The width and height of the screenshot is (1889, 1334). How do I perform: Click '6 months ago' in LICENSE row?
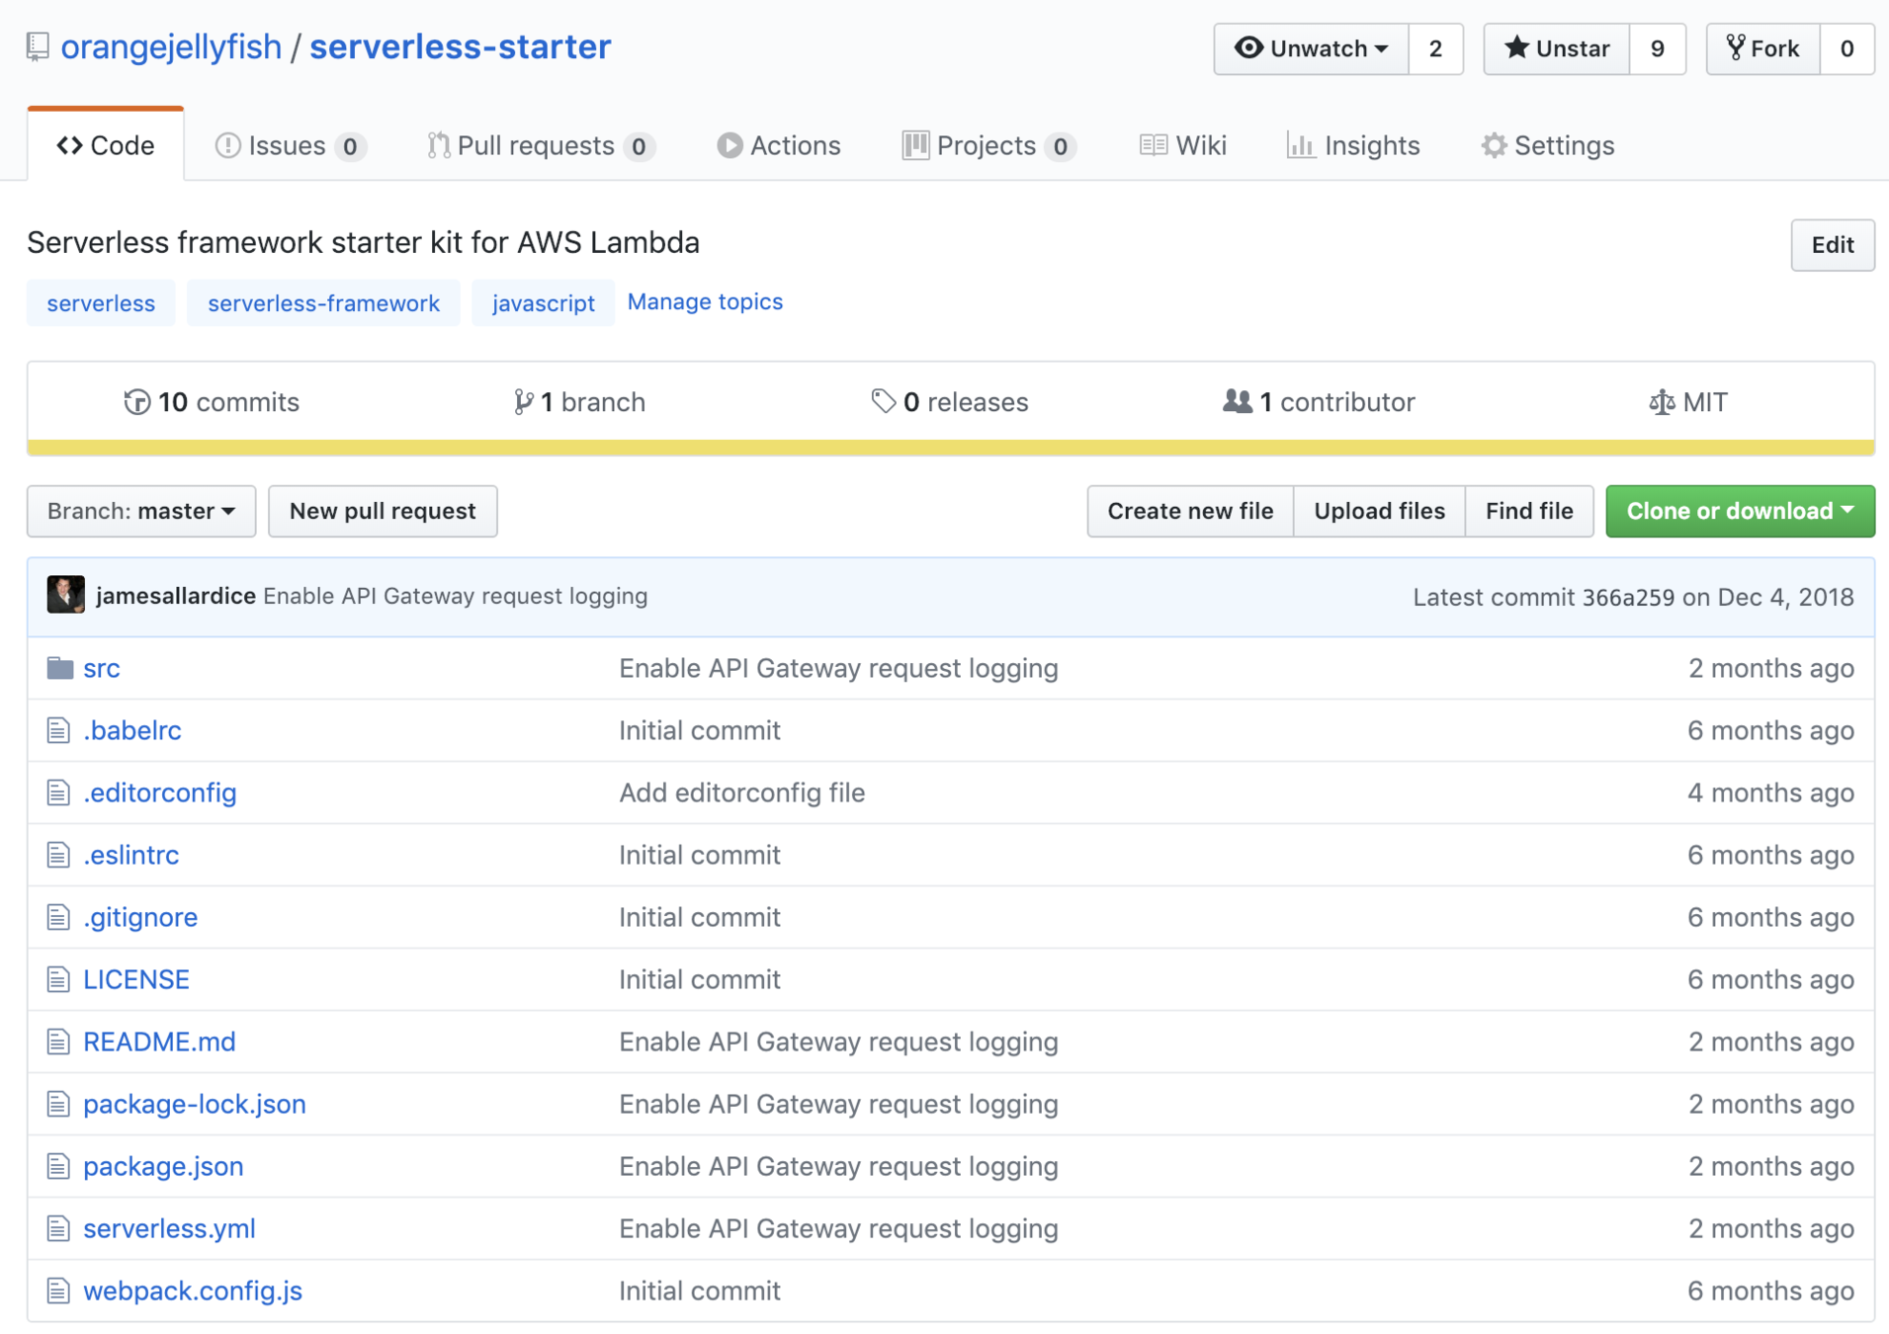click(1770, 979)
